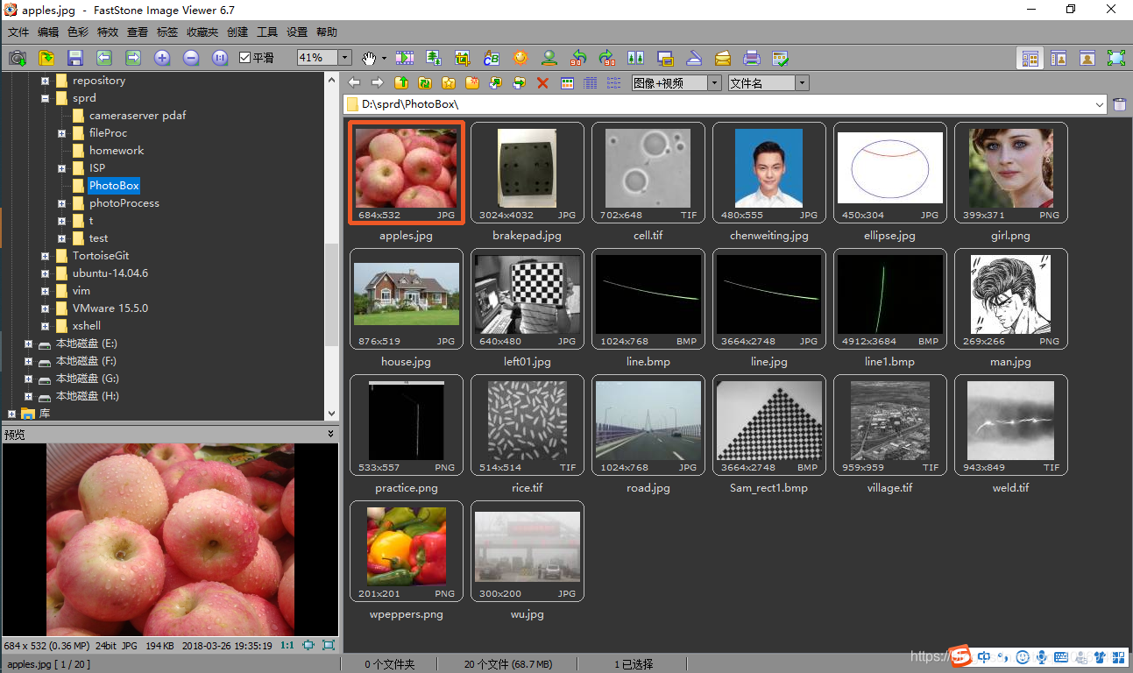Create a new folder
The height and width of the screenshot is (673, 1133).
click(x=472, y=82)
